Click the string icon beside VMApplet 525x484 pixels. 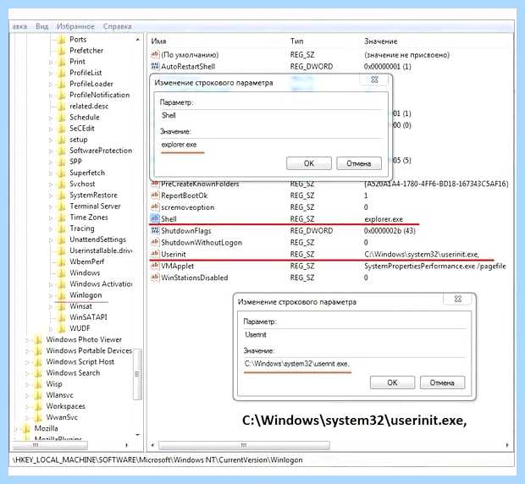tap(155, 266)
